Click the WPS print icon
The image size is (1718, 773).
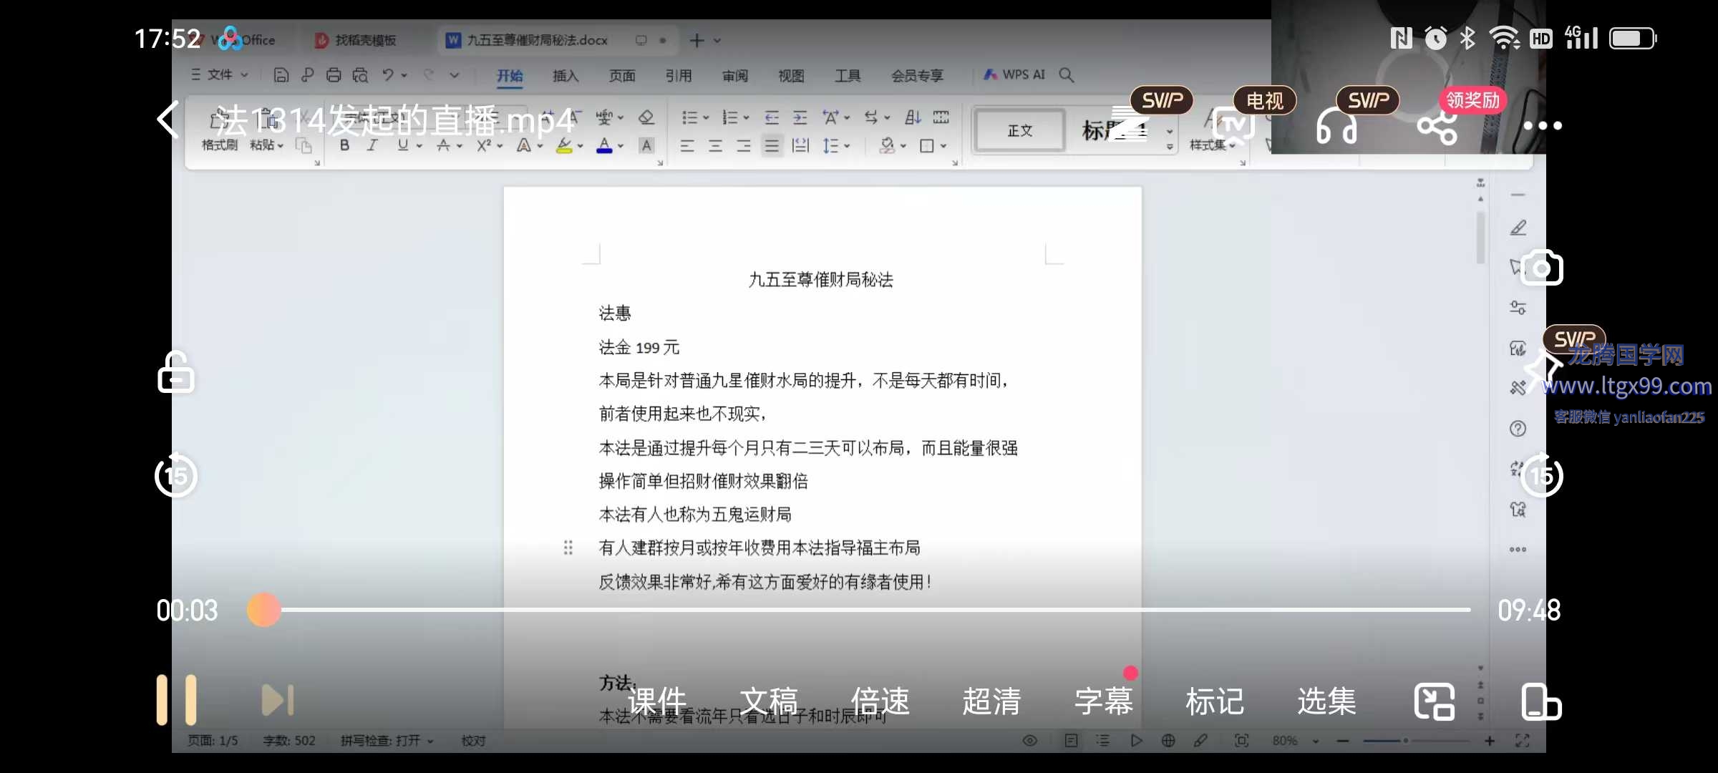334,75
